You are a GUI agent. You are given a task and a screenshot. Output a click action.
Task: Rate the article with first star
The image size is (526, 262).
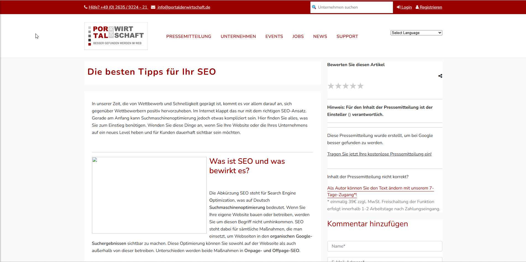pos(331,86)
